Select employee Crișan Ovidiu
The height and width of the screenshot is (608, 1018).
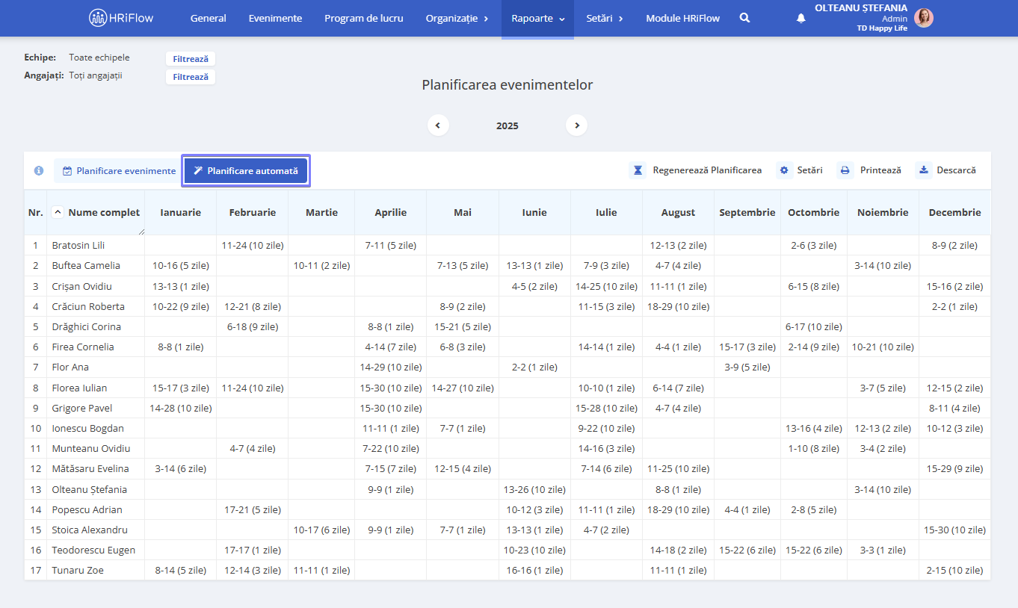coord(82,286)
